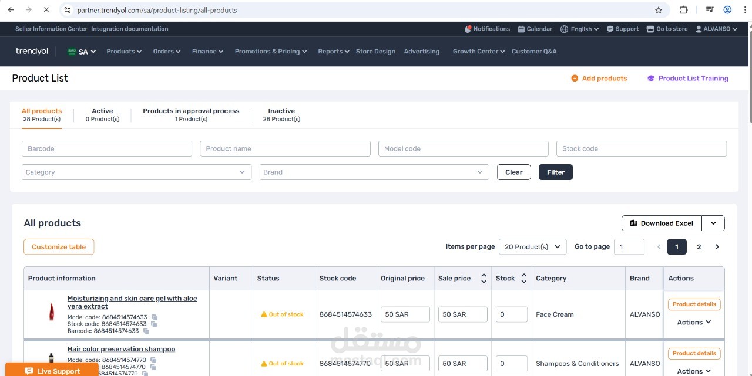Expand Actions for Hair color shampoo
Viewport: 752px width, 376px height.
pyautogui.click(x=694, y=371)
